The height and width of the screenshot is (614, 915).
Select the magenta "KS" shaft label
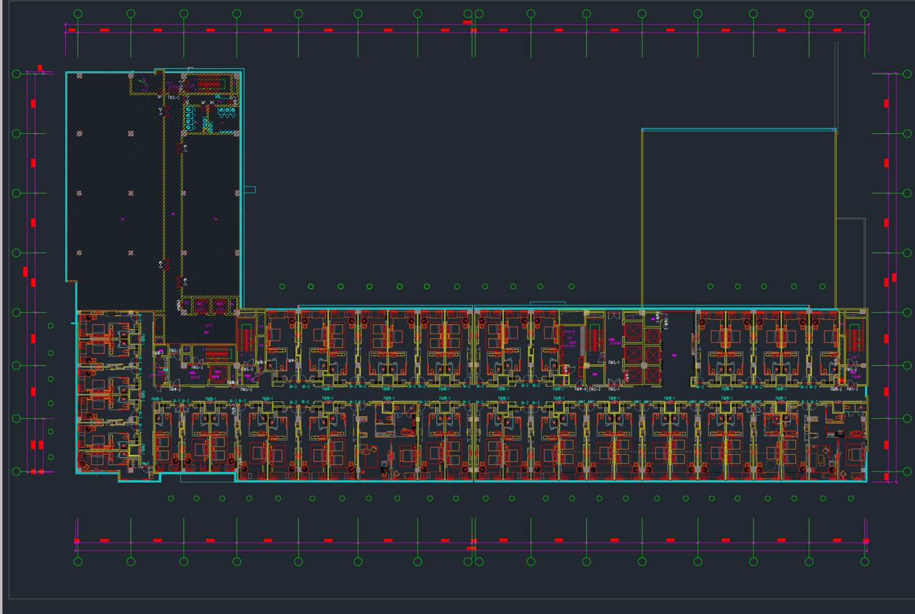[261, 345]
